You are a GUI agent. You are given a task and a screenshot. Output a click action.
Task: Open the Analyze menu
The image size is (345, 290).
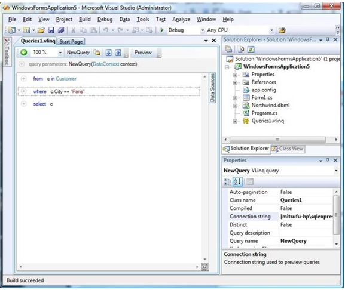[x=181, y=20]
